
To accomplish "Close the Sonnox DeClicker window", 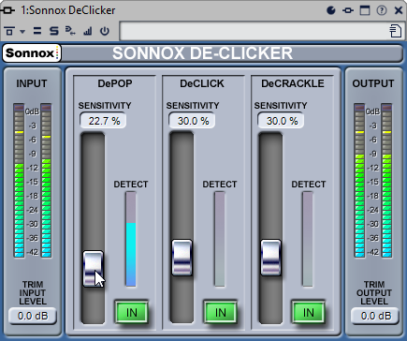I will [399, 10].
